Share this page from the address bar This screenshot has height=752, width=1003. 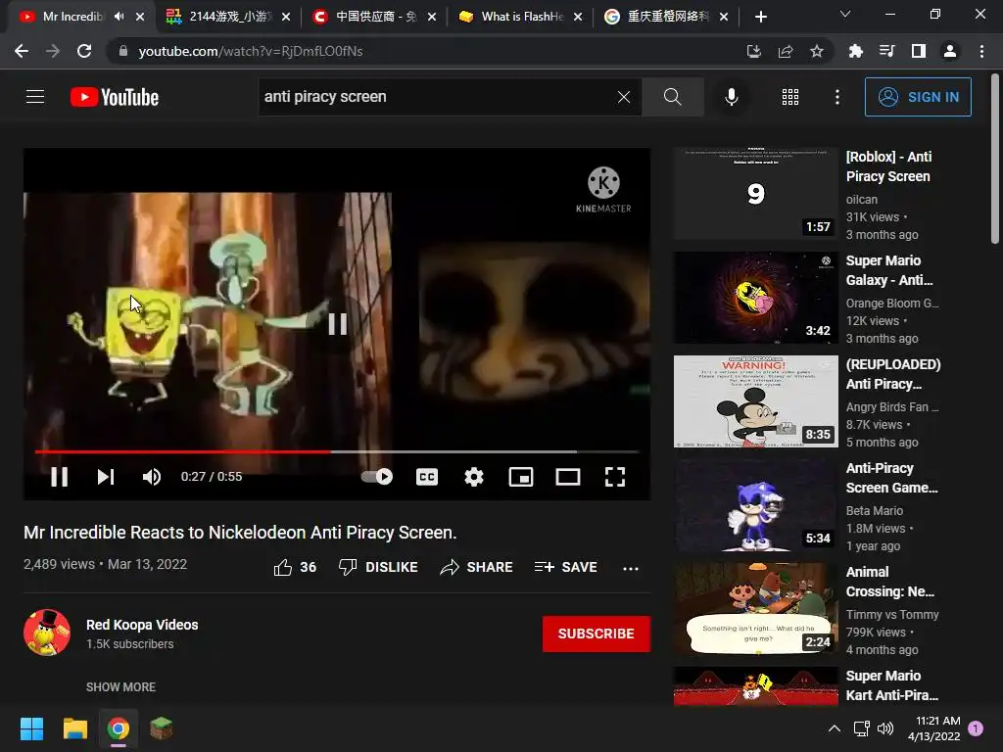[785, 51]
